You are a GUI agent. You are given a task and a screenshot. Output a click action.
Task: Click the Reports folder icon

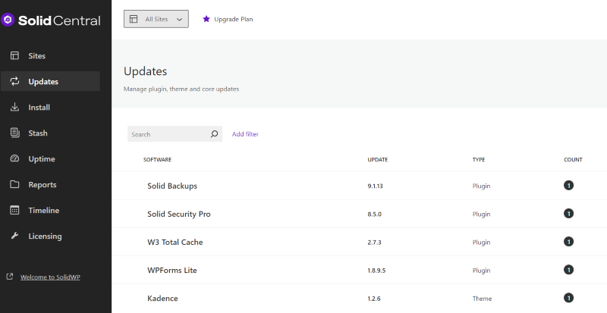(x=14, y=184)
